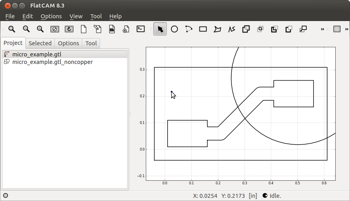Click the Zoom In toolbar icon

40,29
